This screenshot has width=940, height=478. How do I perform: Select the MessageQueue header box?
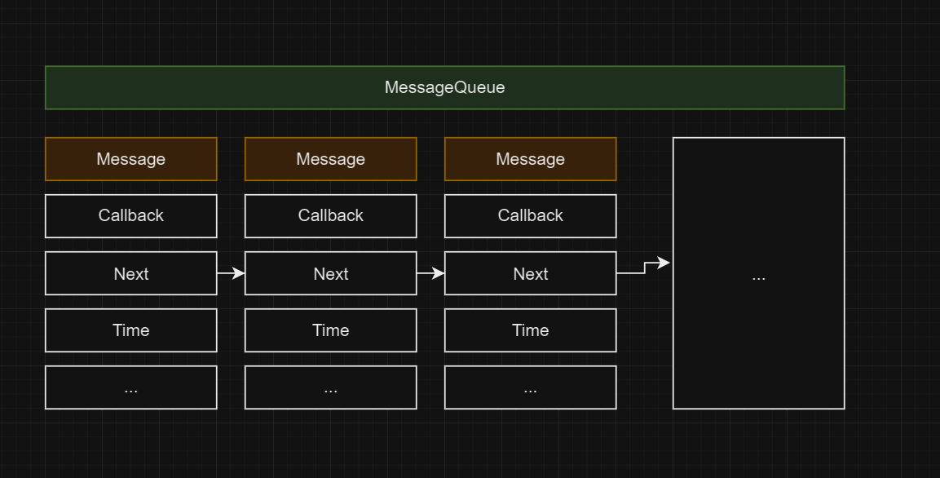pyautogui.click(x=445, y=86)
